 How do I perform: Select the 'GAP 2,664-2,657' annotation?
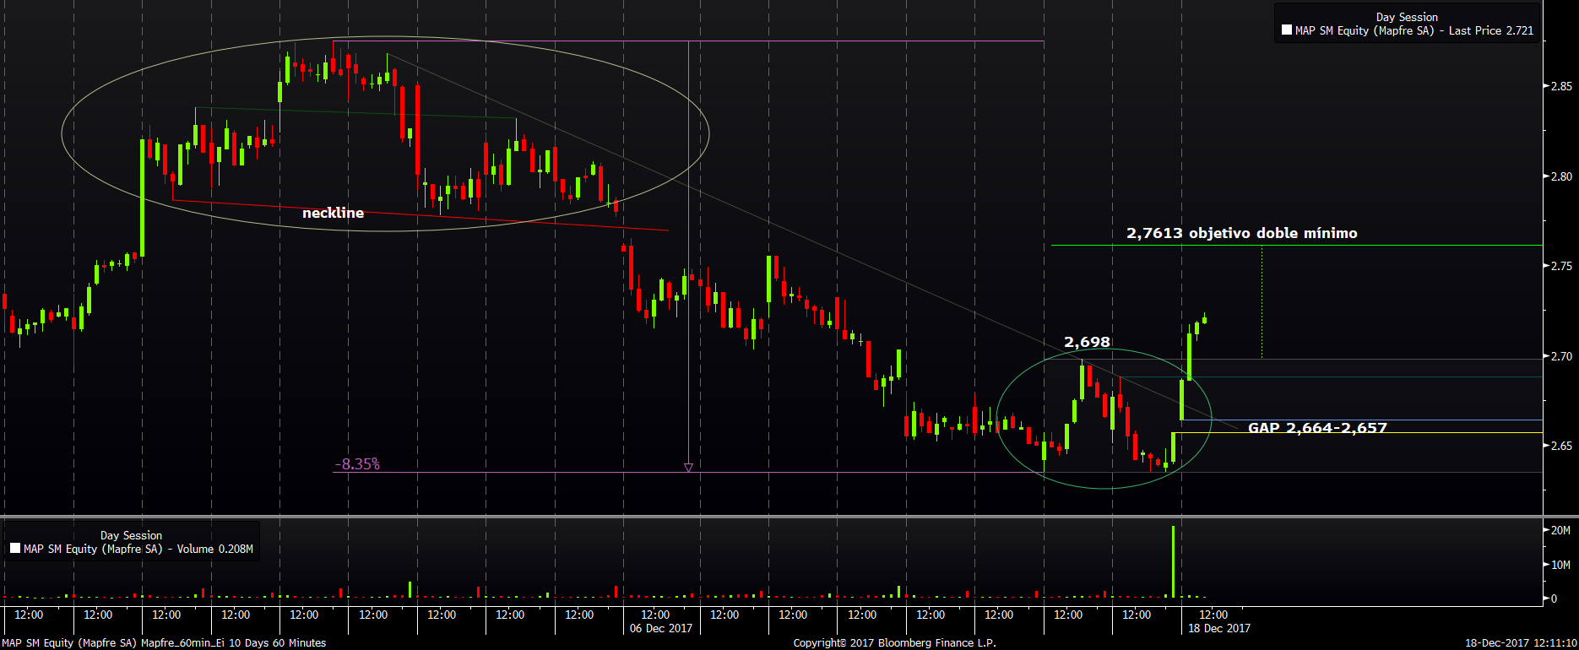1317,428
